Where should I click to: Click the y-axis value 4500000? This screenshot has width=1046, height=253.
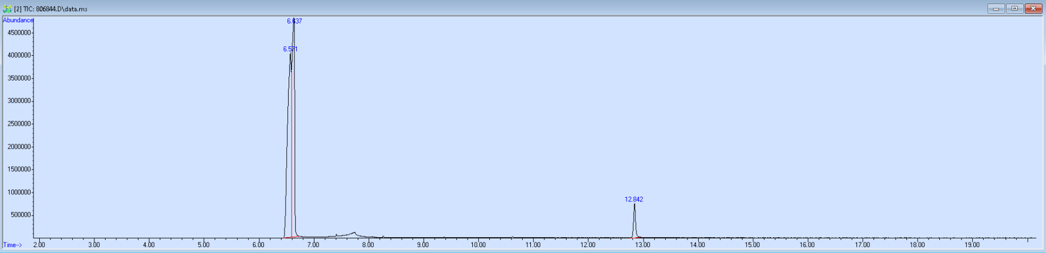coord(19,32)
